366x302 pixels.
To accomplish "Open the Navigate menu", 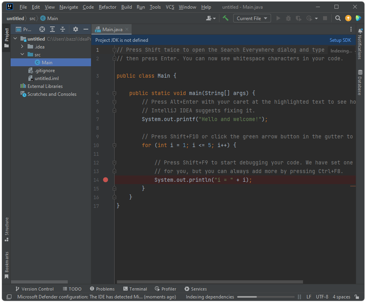I will tap(69, 7).
